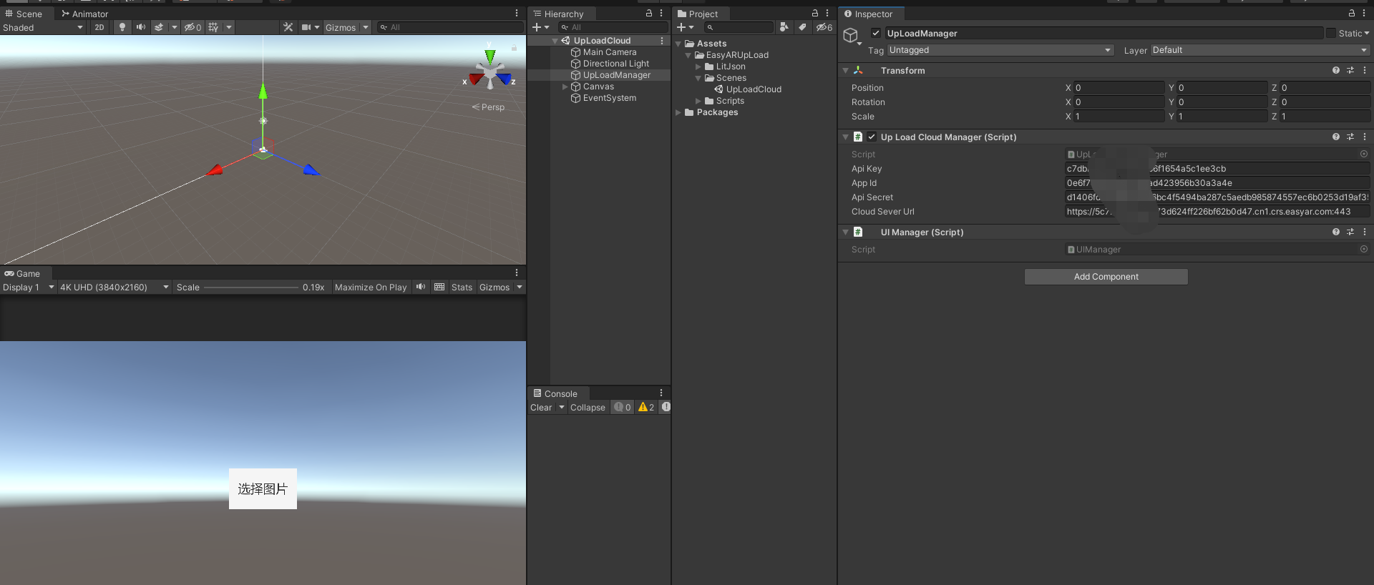Switch to the Animator tab
The width and height of the screenshot is (1374, 585).
coord(84,14)
